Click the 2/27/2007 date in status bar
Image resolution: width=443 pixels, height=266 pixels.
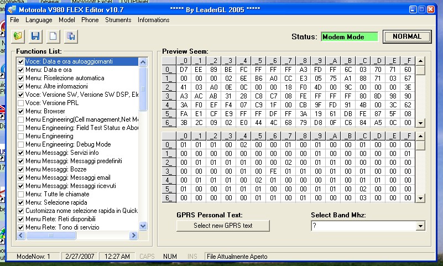coord(80,257)
